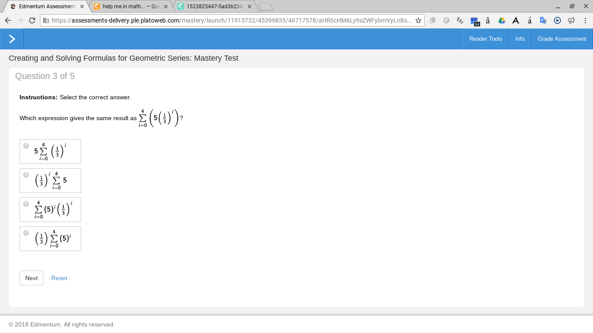Click the megaphone extension icon
The image size is (593, 333).
(571, 20)
